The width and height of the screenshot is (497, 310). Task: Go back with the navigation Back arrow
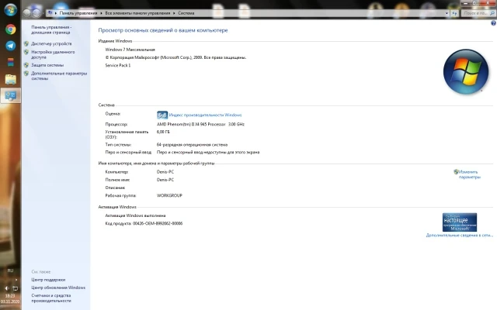(x=27, y=13)
